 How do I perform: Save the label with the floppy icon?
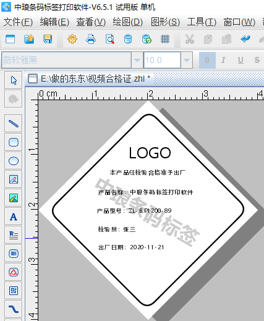[48, 39]
